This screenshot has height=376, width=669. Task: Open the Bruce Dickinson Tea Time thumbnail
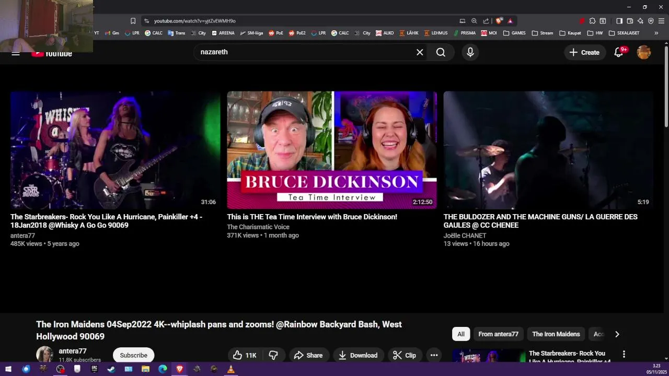tap(332, 150)
